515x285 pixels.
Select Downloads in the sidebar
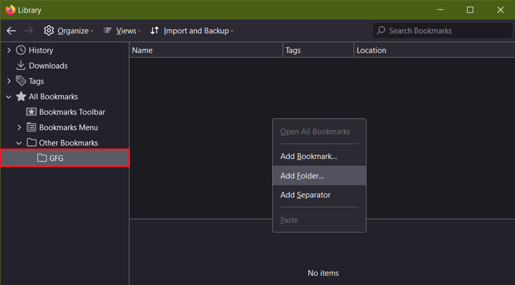48,66
